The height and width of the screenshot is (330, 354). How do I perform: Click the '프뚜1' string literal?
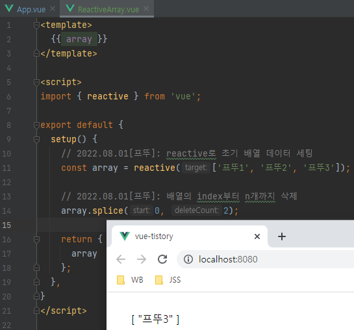233,168
